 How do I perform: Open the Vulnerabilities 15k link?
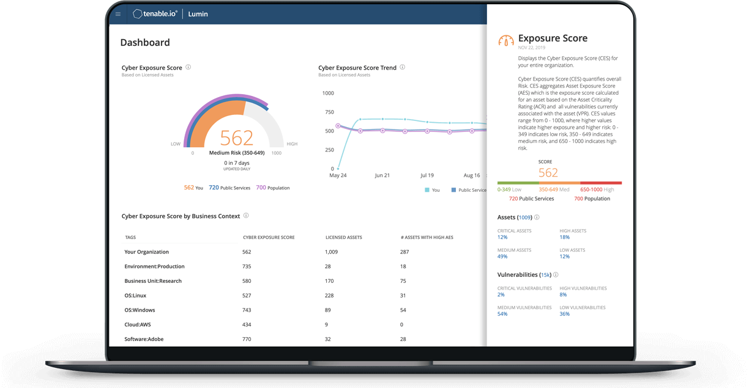(545, 275)
